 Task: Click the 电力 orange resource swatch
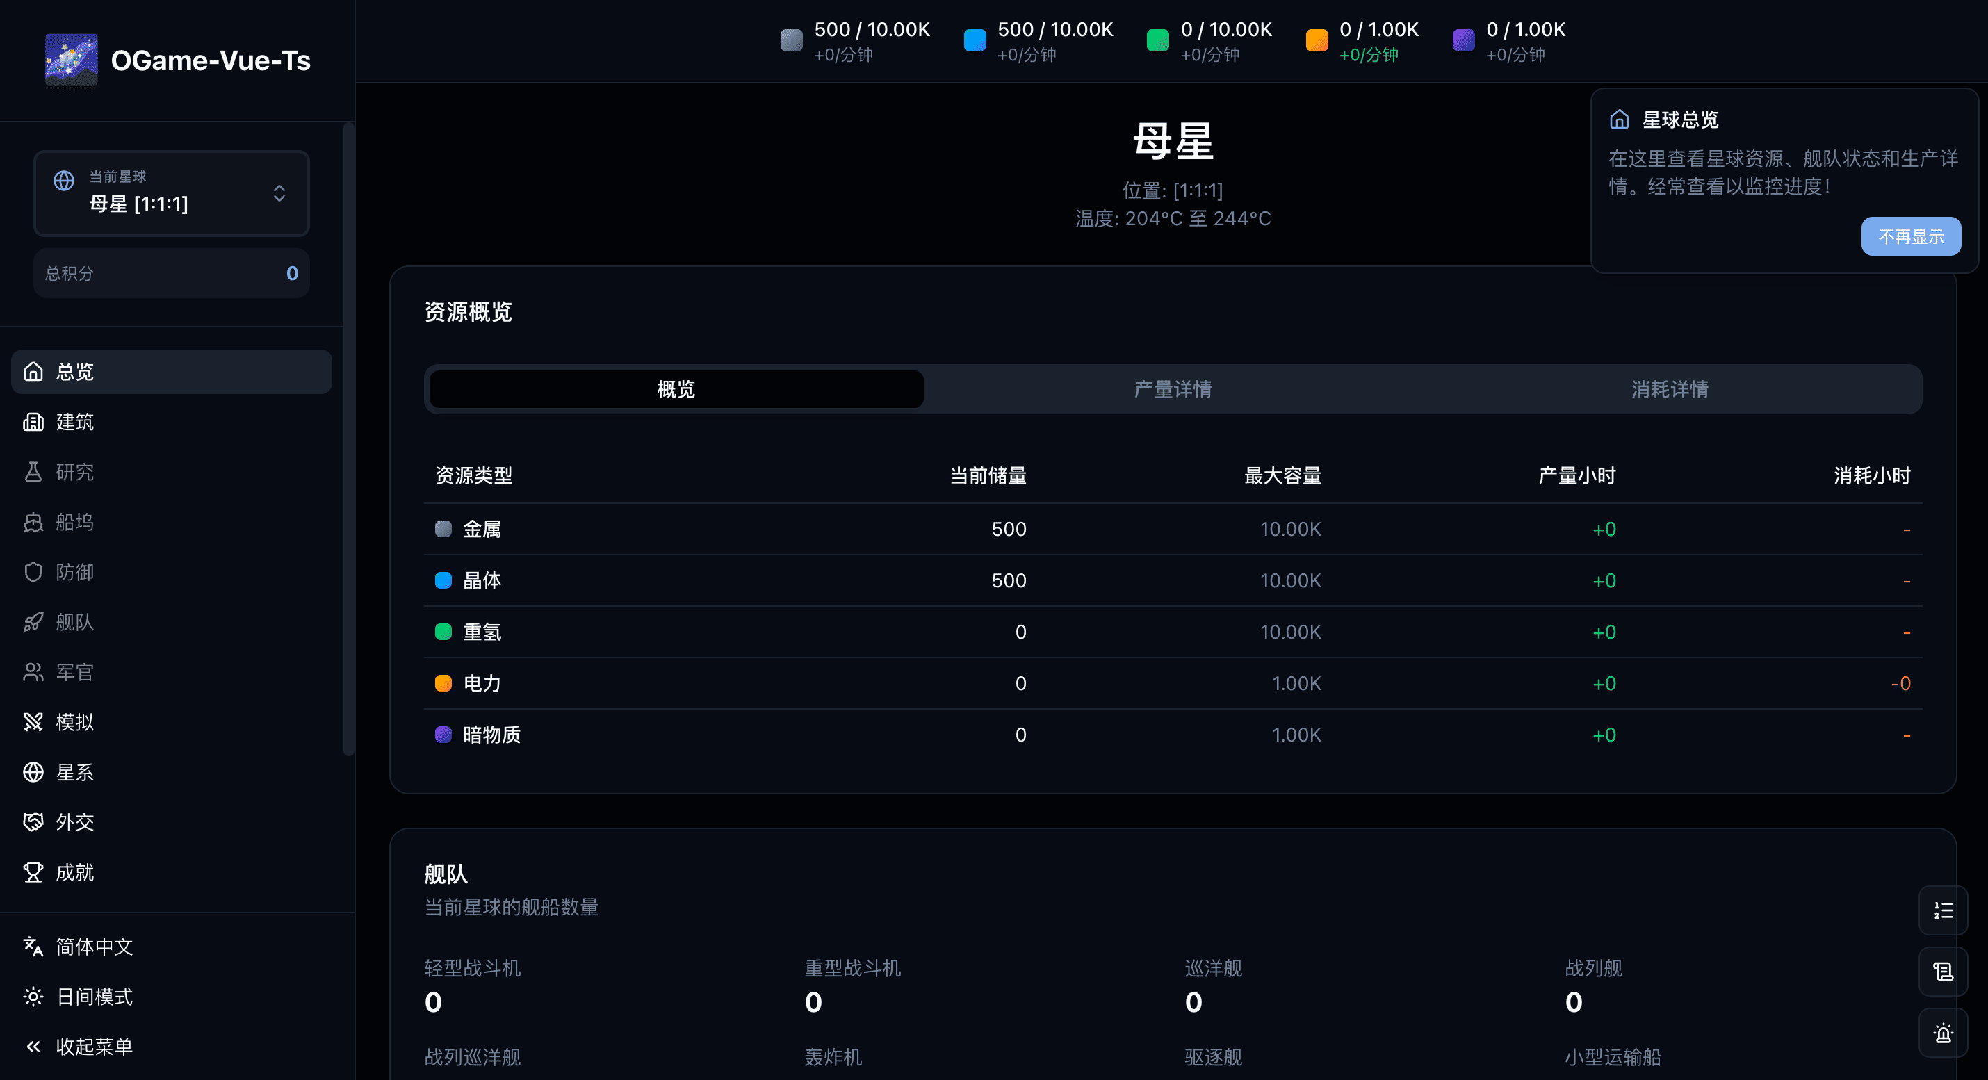443,682
